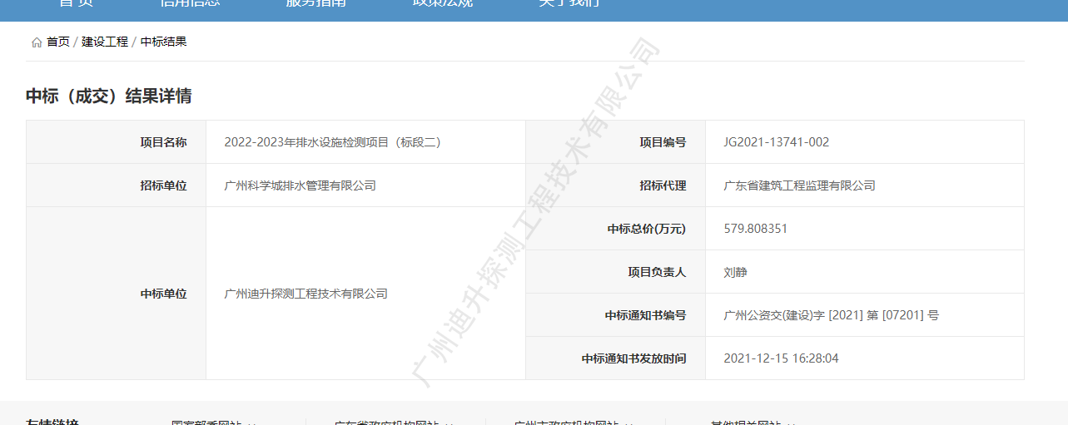Screen dimensions: 1068x425
Task: Click the 招标代理 label cell
Action: click(616, 185)
